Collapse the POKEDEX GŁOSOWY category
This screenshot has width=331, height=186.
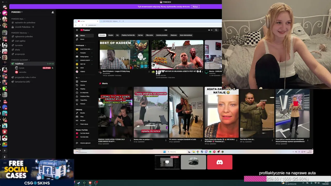20,60
